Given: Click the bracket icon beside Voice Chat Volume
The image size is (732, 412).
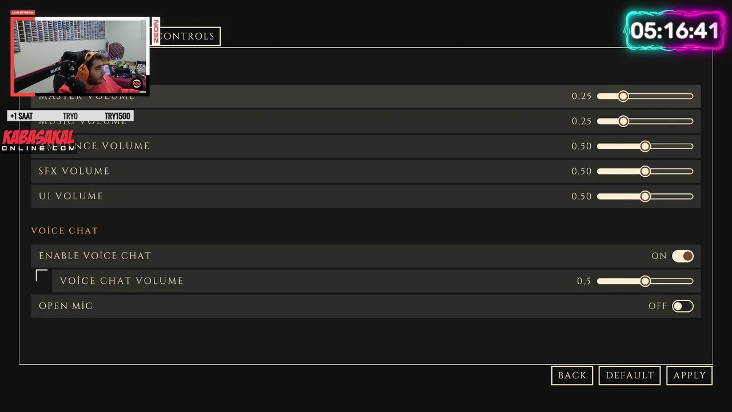Looking at the screenshot, I should point(42,276).
